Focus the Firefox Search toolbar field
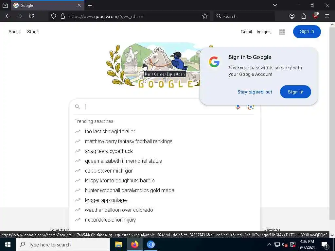Image resolution: width=335 pixels, height=251 pixels. (244, 16)
